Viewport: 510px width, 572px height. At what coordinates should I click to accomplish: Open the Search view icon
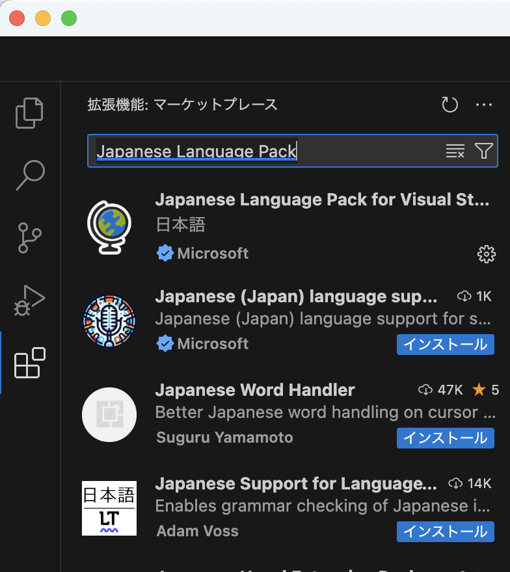29,175
